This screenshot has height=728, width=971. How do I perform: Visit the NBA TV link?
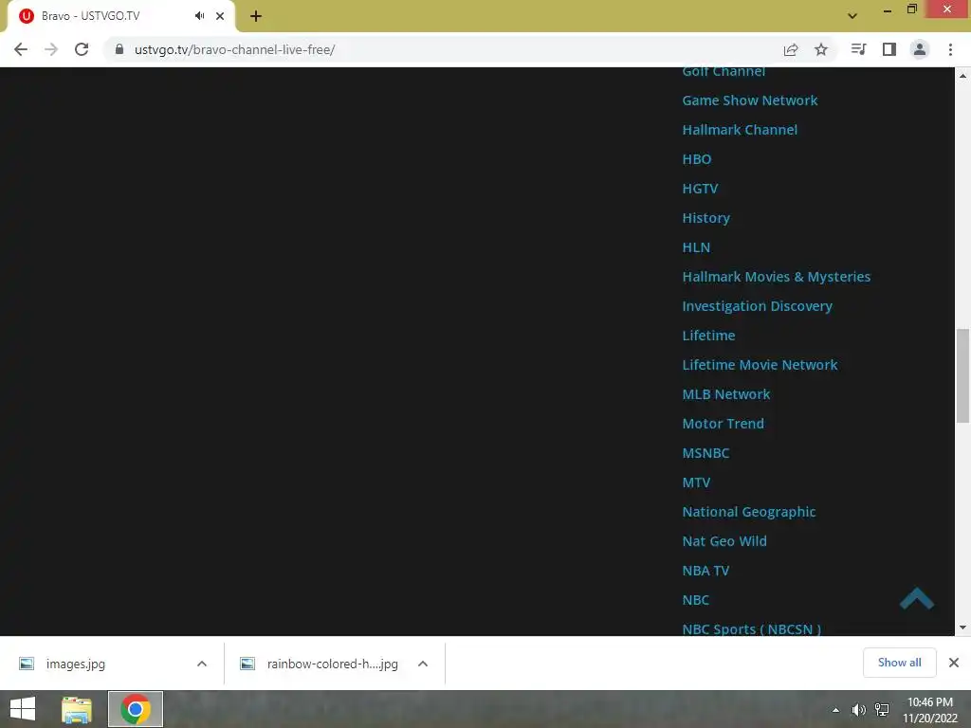point(705,571)
